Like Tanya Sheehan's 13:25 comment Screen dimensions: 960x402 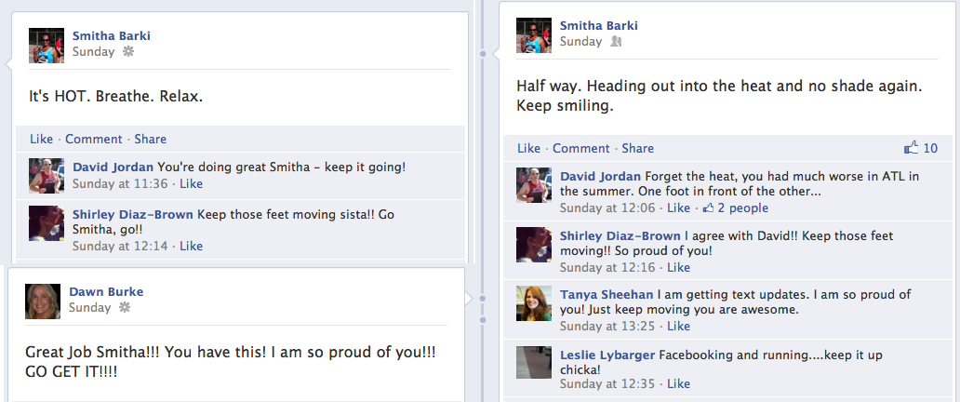click(679, 326)
